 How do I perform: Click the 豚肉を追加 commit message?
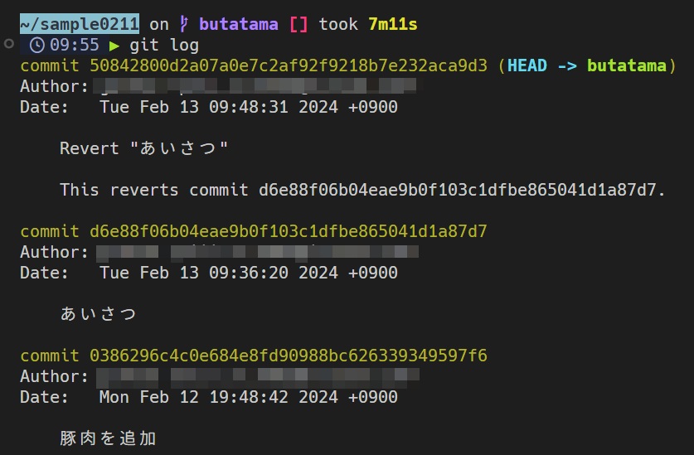[108, 438]
